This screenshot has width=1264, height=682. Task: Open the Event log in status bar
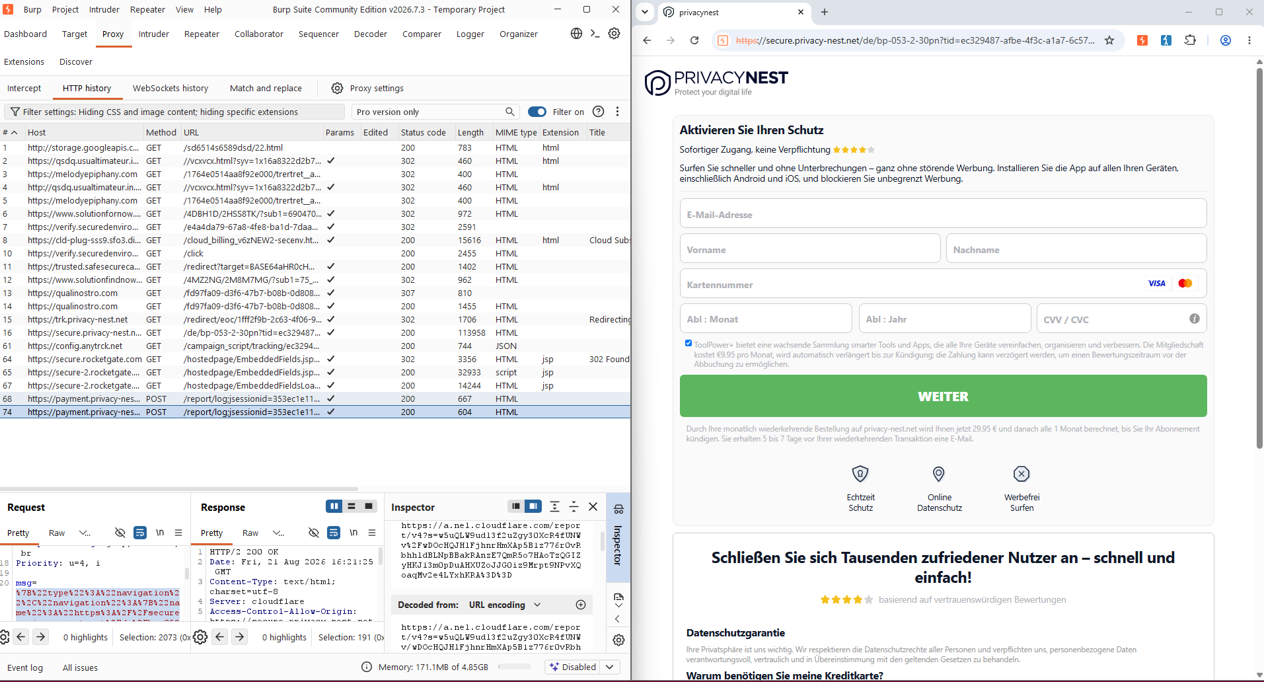point(25,667)
